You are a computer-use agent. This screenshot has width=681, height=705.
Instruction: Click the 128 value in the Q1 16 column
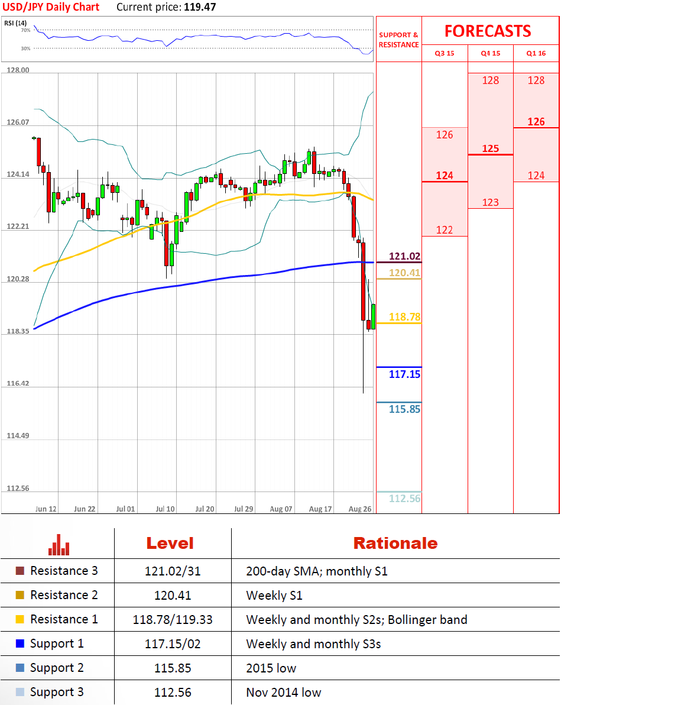(536, 80)
